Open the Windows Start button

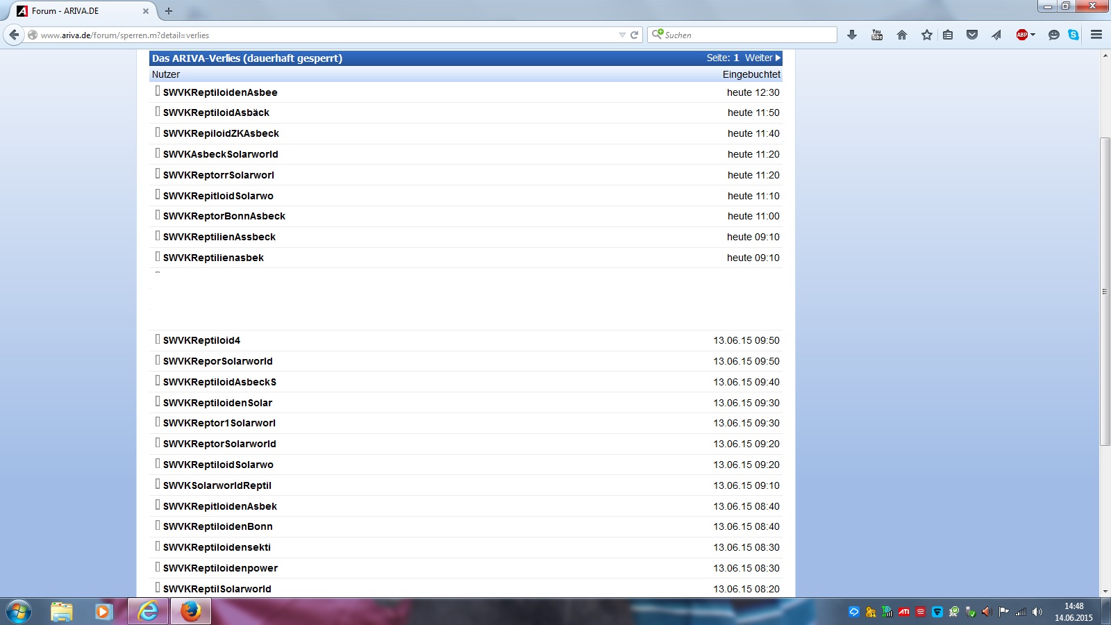point(19,611)
